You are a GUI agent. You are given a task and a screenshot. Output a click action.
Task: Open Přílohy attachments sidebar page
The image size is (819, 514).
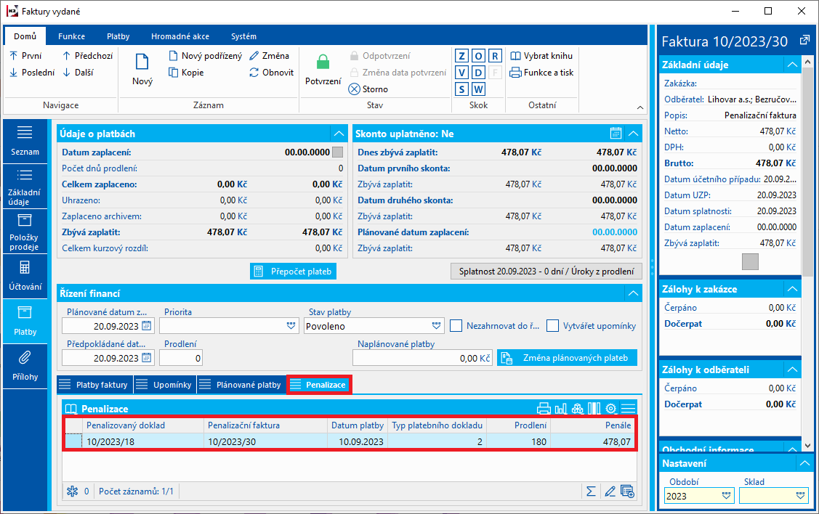pos(25,367)
